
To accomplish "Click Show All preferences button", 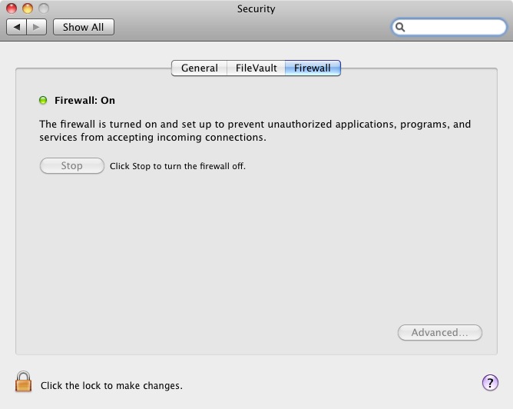I will click(84, 27).
